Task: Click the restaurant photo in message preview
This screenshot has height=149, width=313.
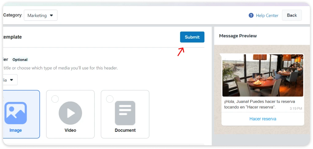Action: coord(263,75)
